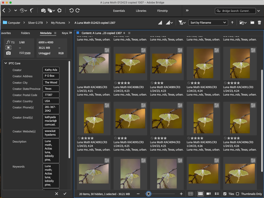Open the Folders panel tab
Viewport: 264px width, 198px height.
coord(25,33)
